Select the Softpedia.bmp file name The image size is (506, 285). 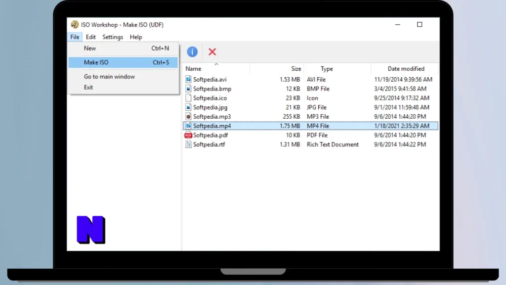click(212, 89)
